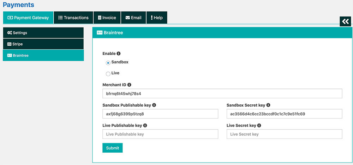This screenshot has height=165, width=353.
Task: Click the Braintree header card icon
Action: pos(100,32)
